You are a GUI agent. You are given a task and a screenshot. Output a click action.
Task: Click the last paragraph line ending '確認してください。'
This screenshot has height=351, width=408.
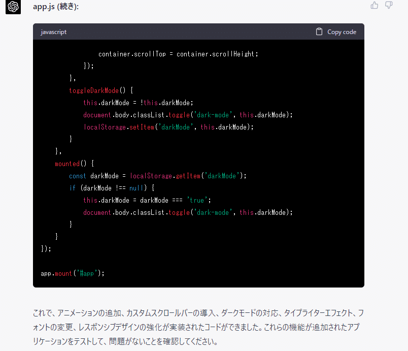pos(125,341)
